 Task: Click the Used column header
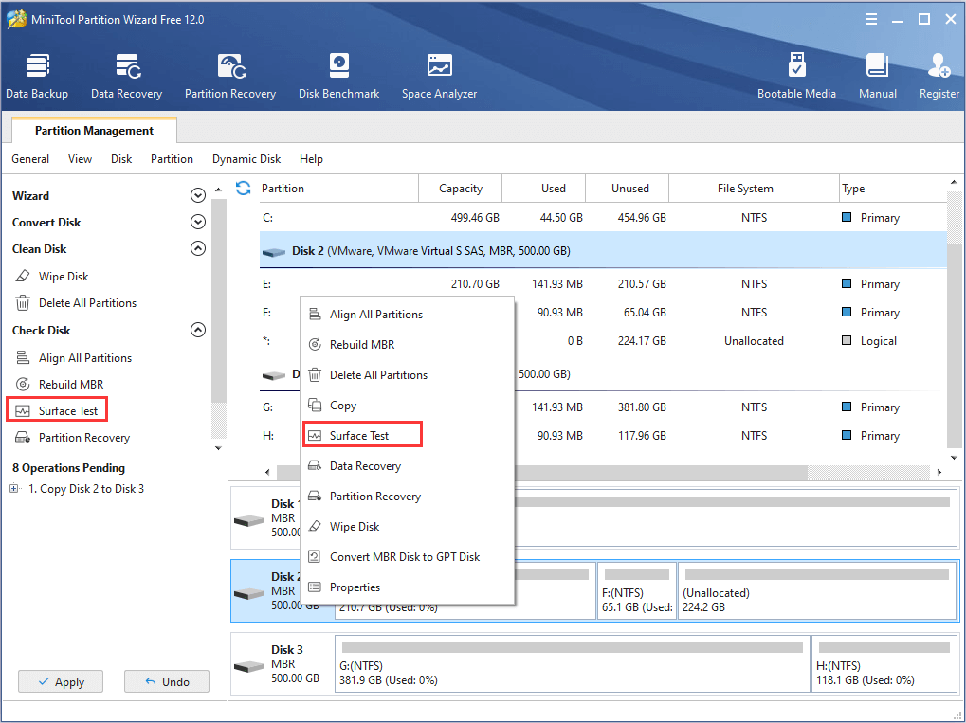[543, 189]
